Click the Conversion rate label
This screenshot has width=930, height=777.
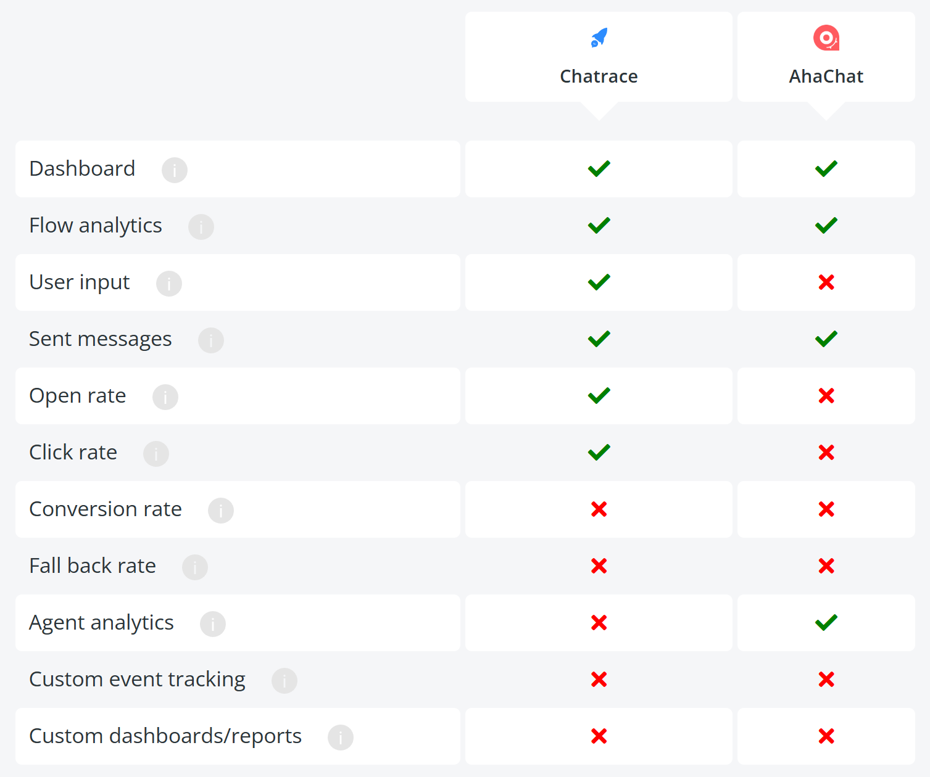[x=106, y=509]
